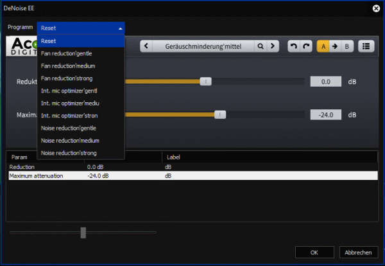The height and width of the screenshot is (266, 385).
Task: Choose Fan reduction'gentle preset
Action: click(x=81, y=53)
